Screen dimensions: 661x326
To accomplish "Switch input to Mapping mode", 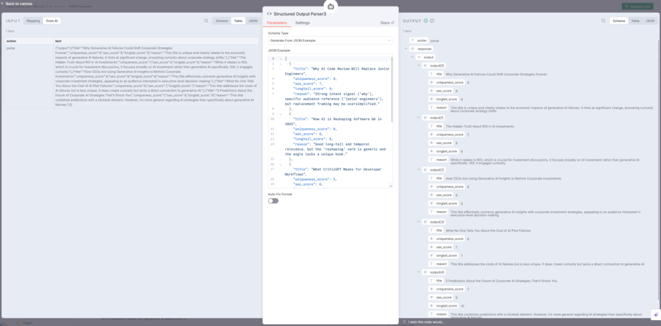I will point(32,21).
